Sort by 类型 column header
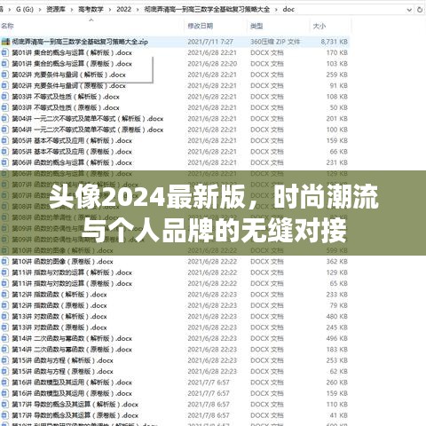Viewport: 426px width, 426px height. pos(256,26)
